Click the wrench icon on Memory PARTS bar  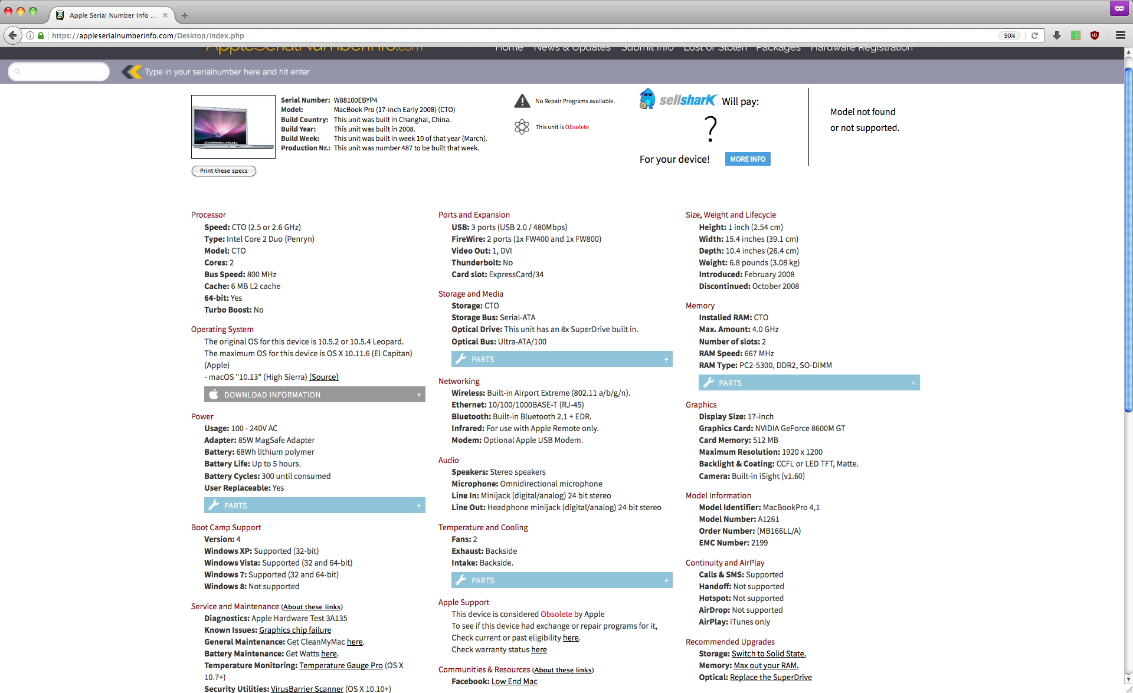[x=708, y=382]
